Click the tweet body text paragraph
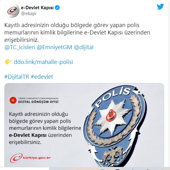Image resolution: width=170 pixels, height=170 pixels. pos(77,33)
